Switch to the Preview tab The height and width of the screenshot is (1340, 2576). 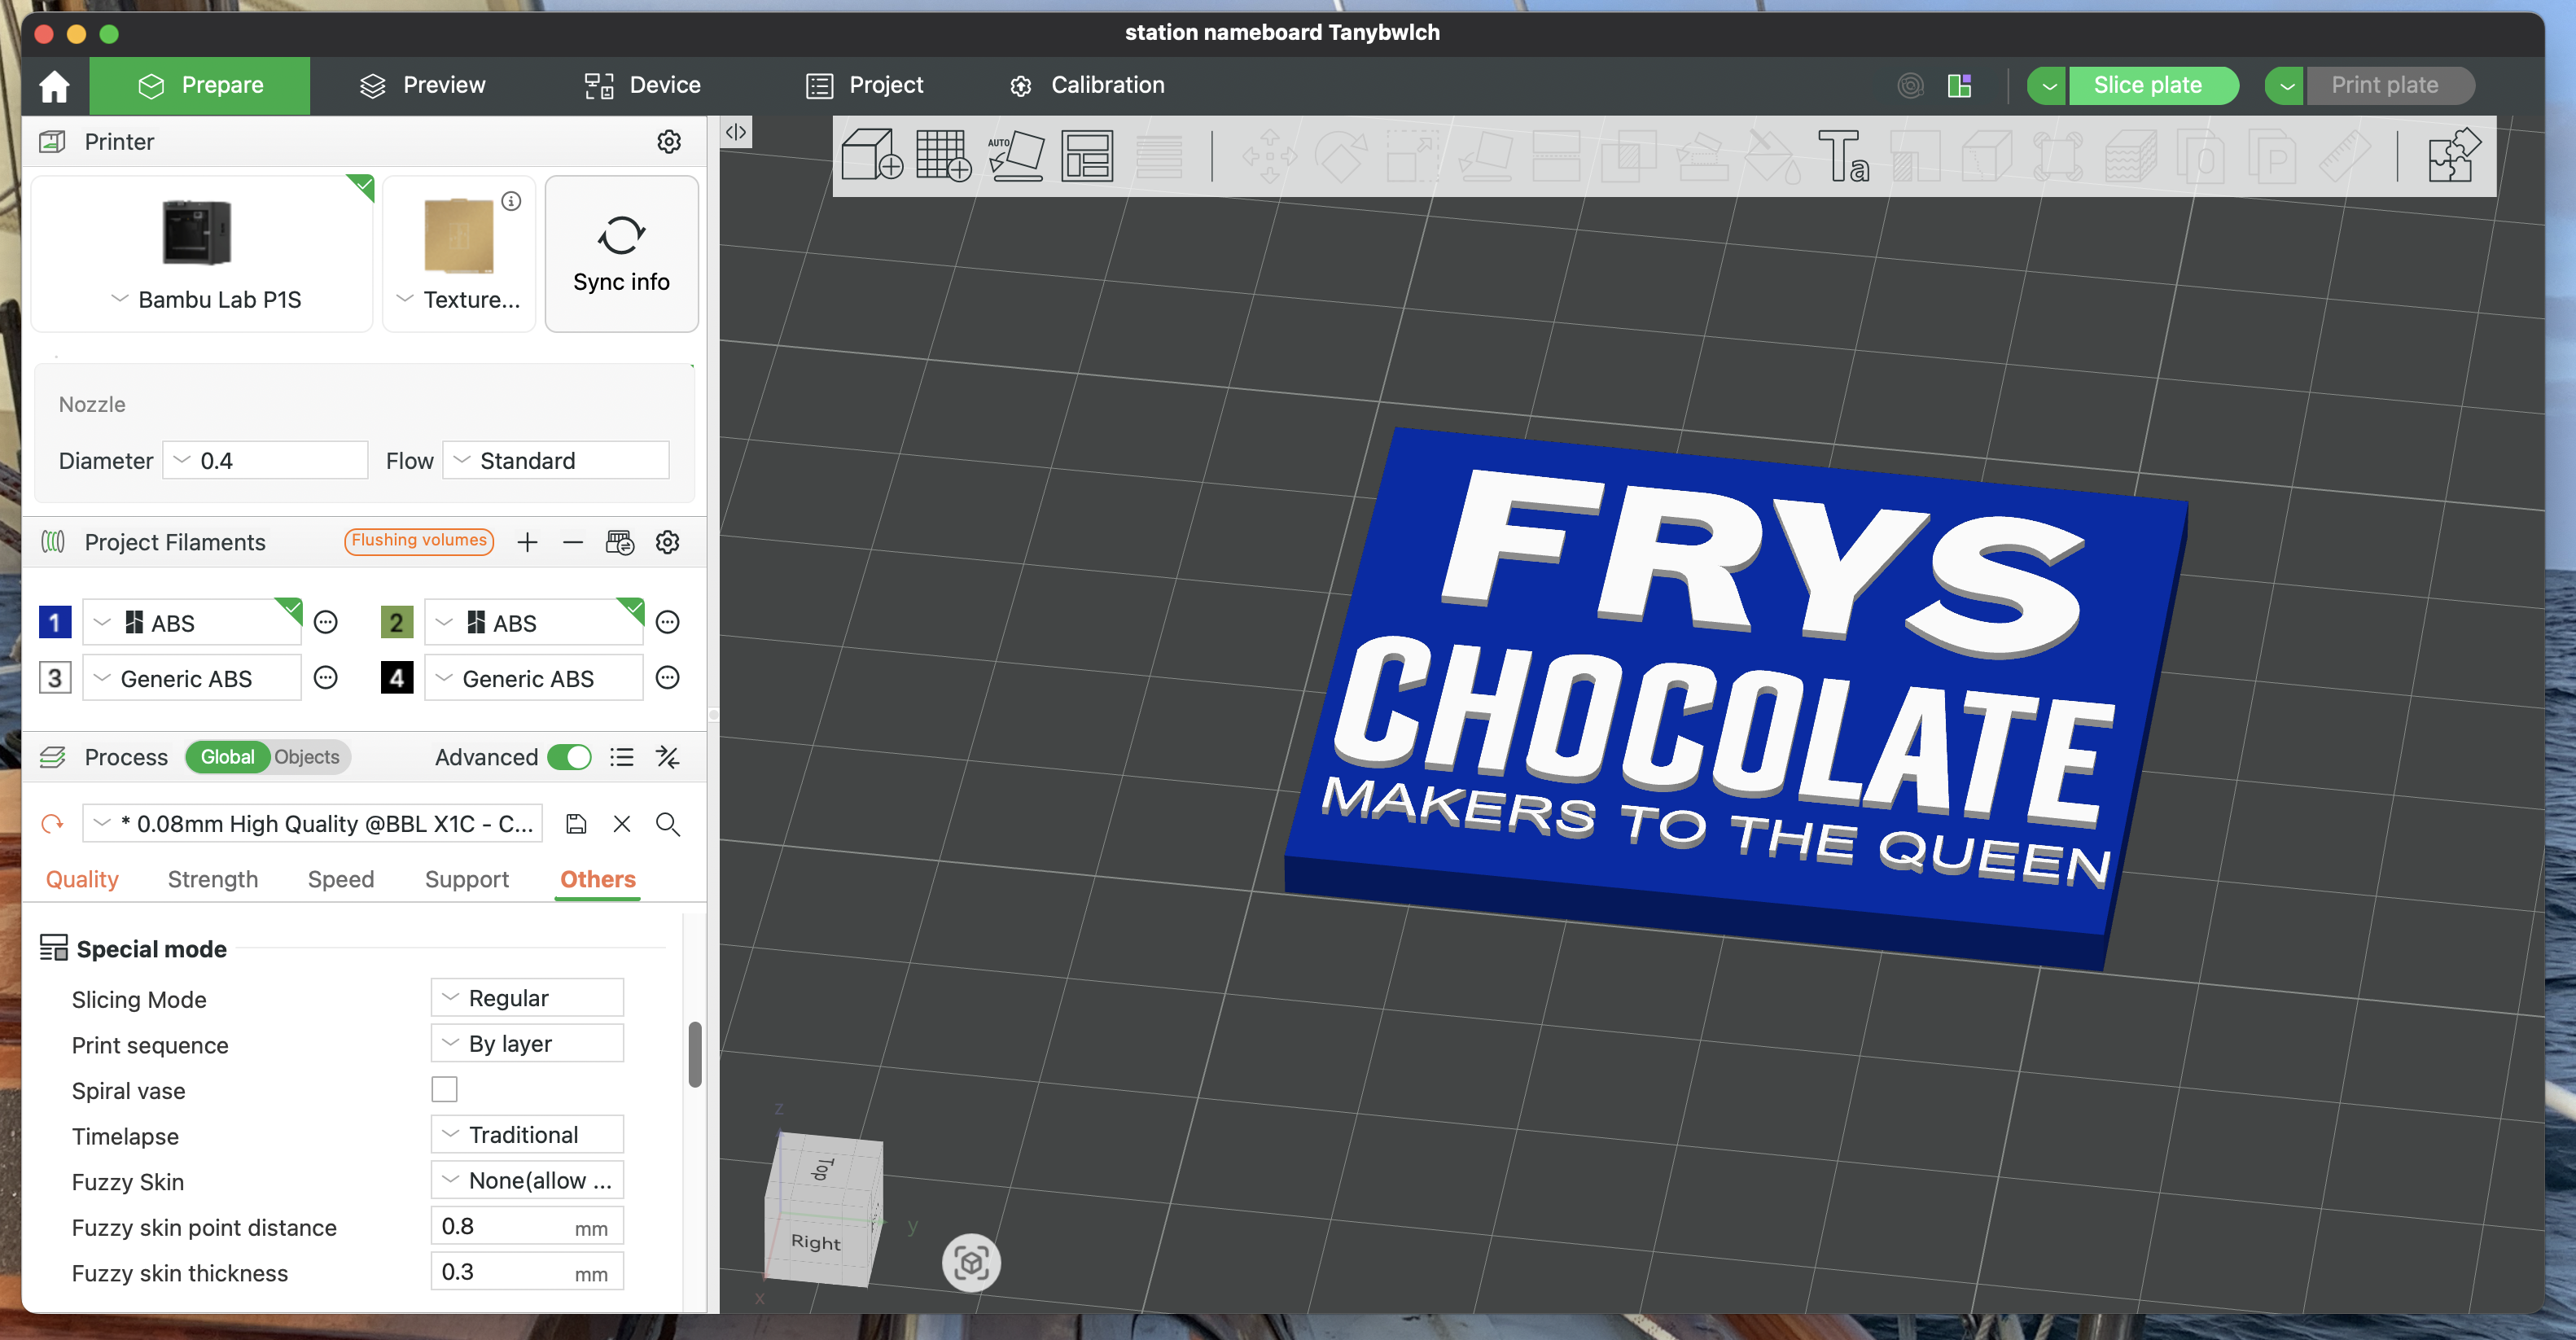(422, 86)
